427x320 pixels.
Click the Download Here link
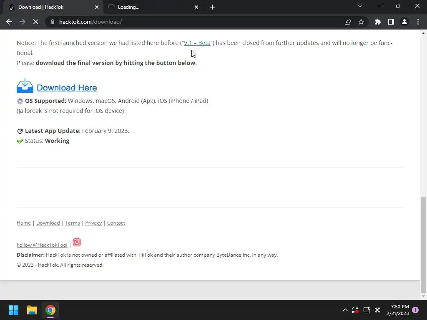coord(67,87)
